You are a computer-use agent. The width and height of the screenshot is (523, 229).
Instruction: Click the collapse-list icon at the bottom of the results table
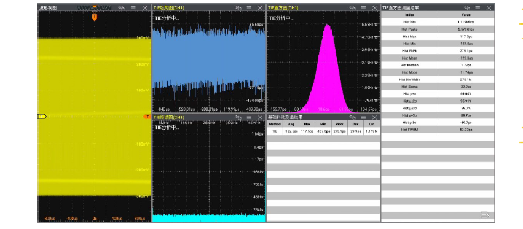pos(485,215)
